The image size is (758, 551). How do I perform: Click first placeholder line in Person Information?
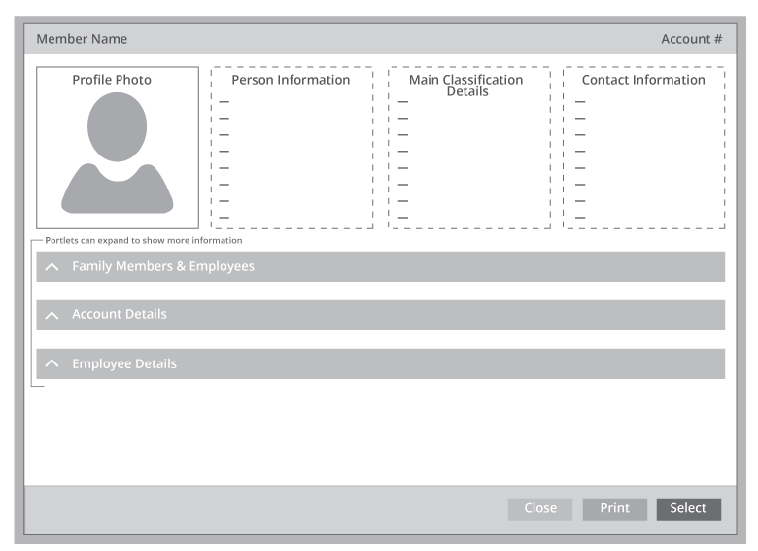tap(224, 102)
